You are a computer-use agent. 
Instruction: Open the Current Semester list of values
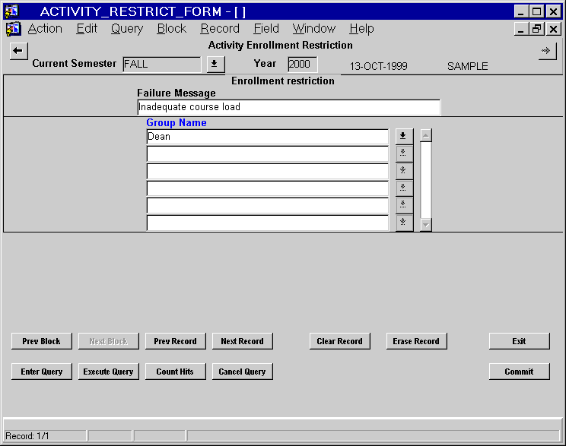pos(215,64)
